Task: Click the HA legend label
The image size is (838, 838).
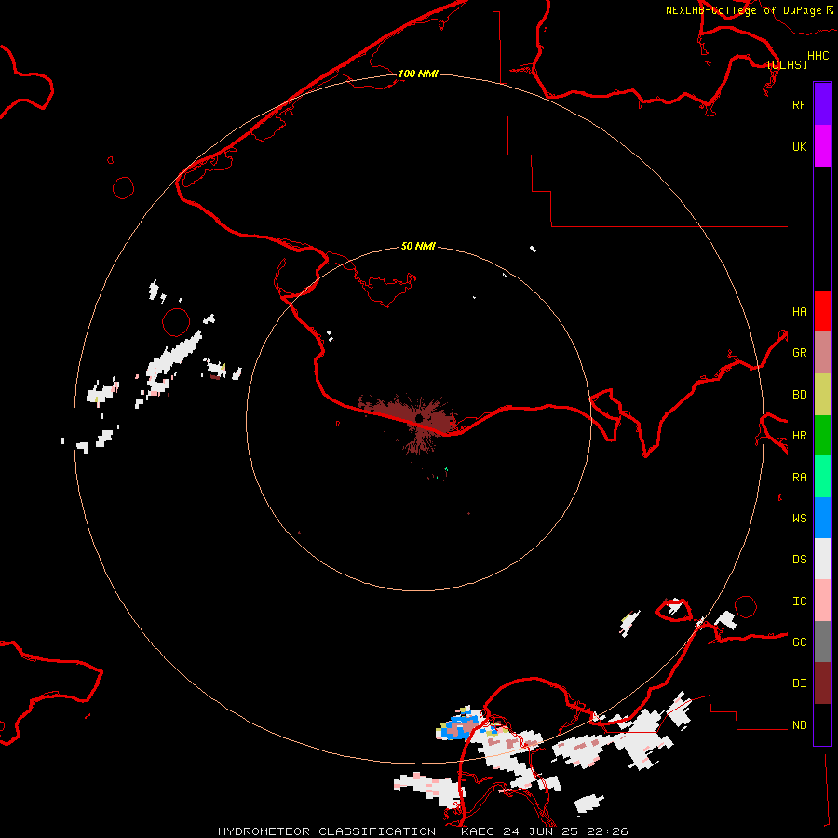Action: click(x=799, y=311)
